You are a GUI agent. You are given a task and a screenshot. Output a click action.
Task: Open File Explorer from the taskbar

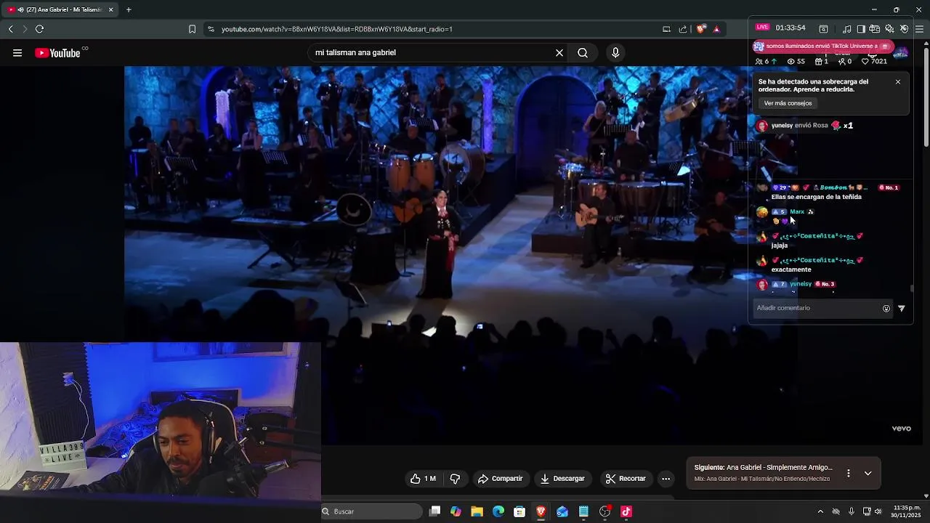477,511
